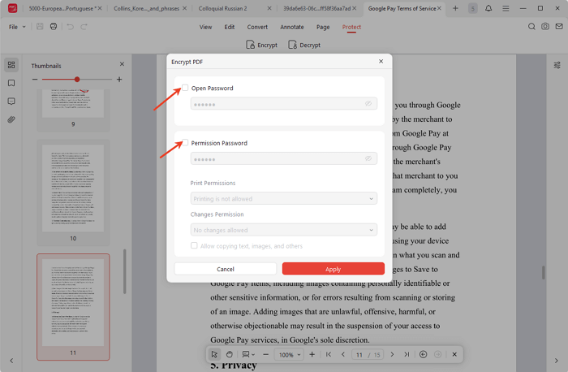Switch to the Convert menu tab

point(257,27)
